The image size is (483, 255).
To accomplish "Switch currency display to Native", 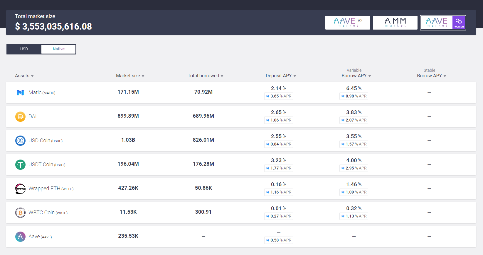I will [58, 49].
